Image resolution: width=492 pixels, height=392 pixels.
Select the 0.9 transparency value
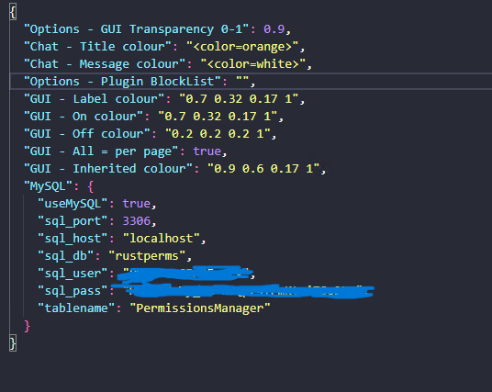(x=274, y=29)
